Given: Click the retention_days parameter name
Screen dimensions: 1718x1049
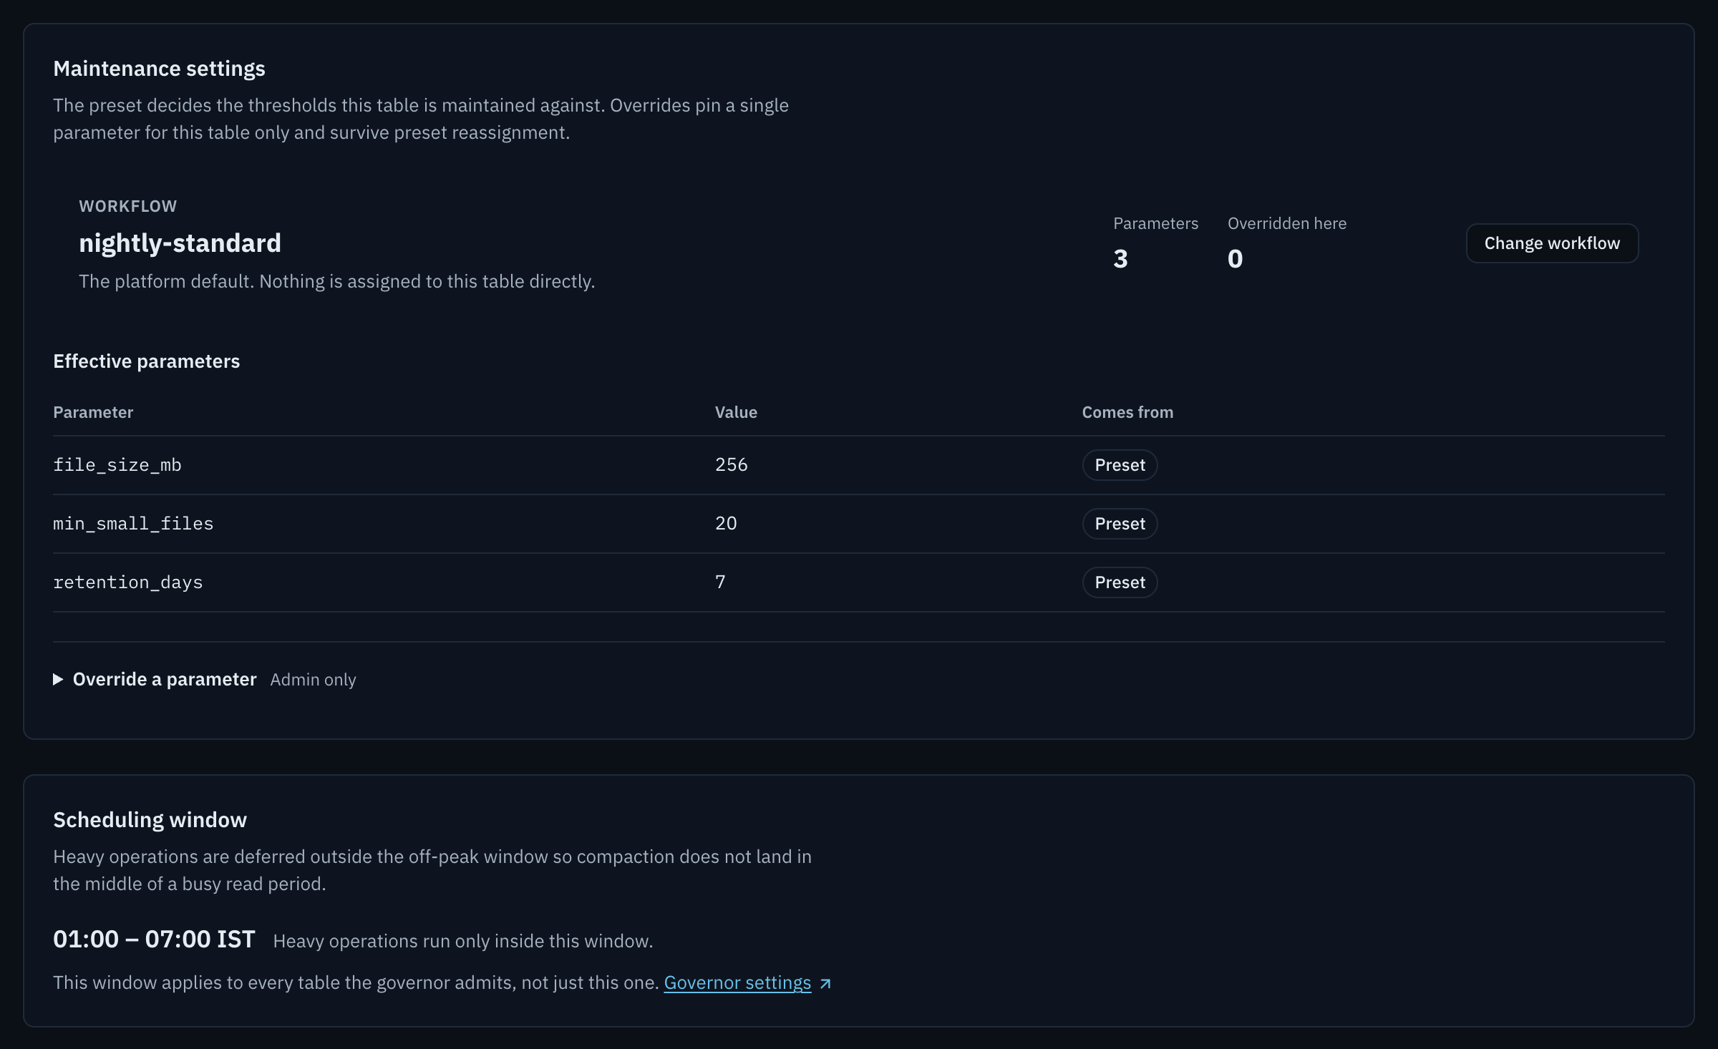Looking at the screenshot, I should pyautogui.click(x=128, y=582).
